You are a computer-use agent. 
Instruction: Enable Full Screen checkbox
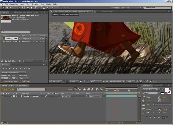[21, 81]
